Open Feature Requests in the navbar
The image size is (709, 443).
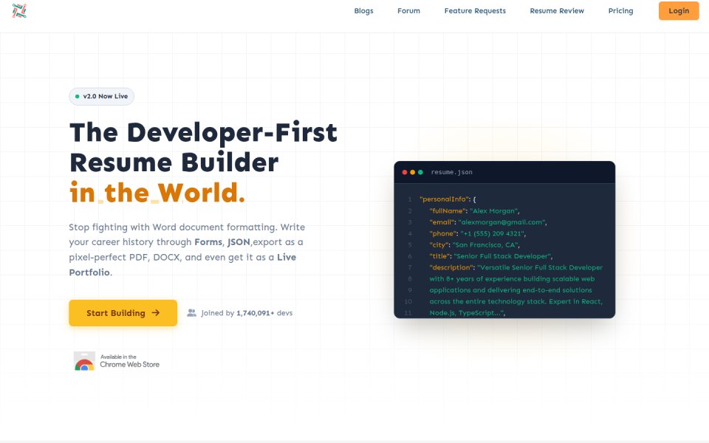[475, 11]
